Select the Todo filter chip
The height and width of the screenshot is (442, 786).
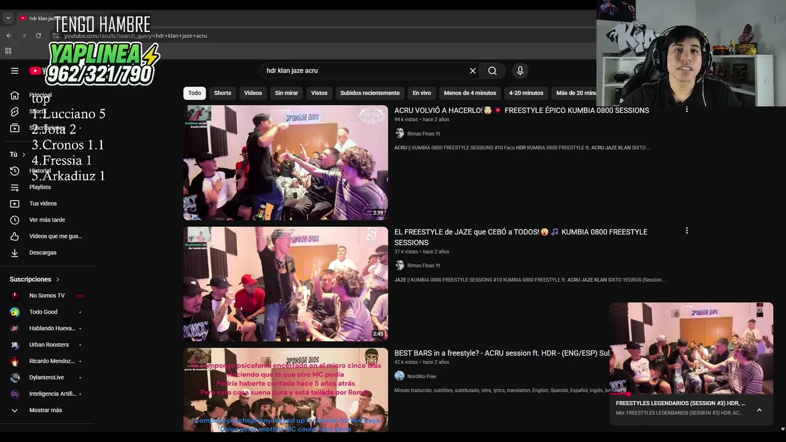(x=195, y=93)
